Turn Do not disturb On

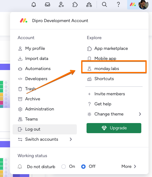(64, 167)
